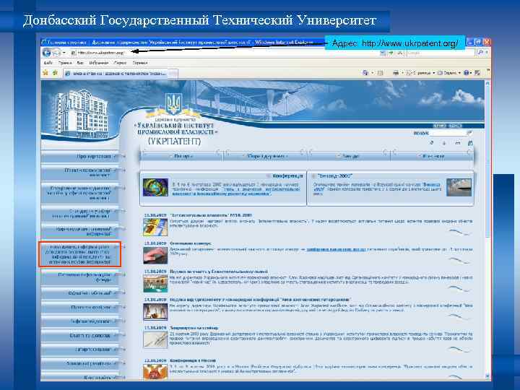Open the Сервис dropdown in command bar
Screen dimensions: 520x390
[449, 73]
